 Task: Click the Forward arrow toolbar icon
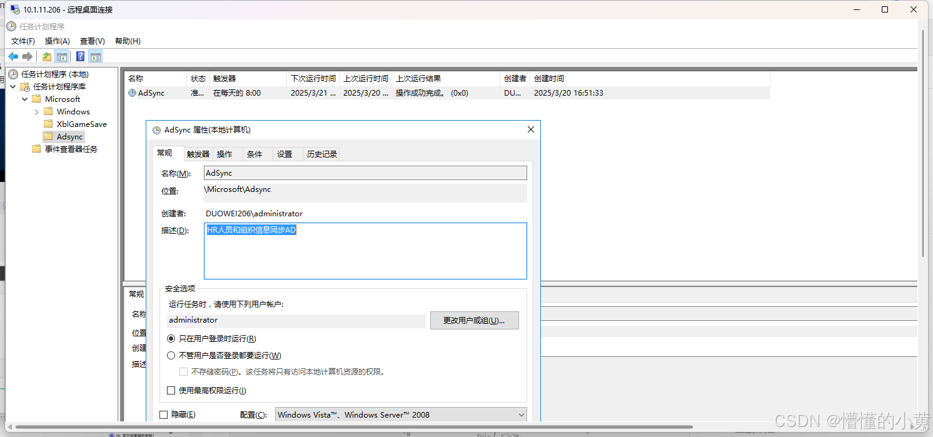point(28,57)
